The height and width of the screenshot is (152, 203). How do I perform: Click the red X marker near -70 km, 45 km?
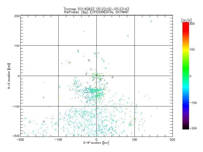(x=70, y=63)
